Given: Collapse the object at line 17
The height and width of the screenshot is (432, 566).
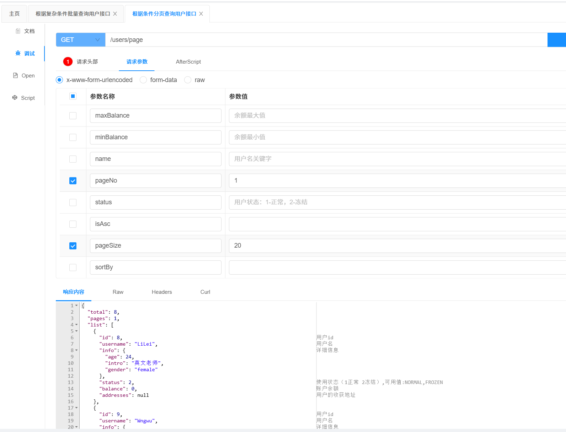Looking at the screenshot, I should [x=76, y=408].
